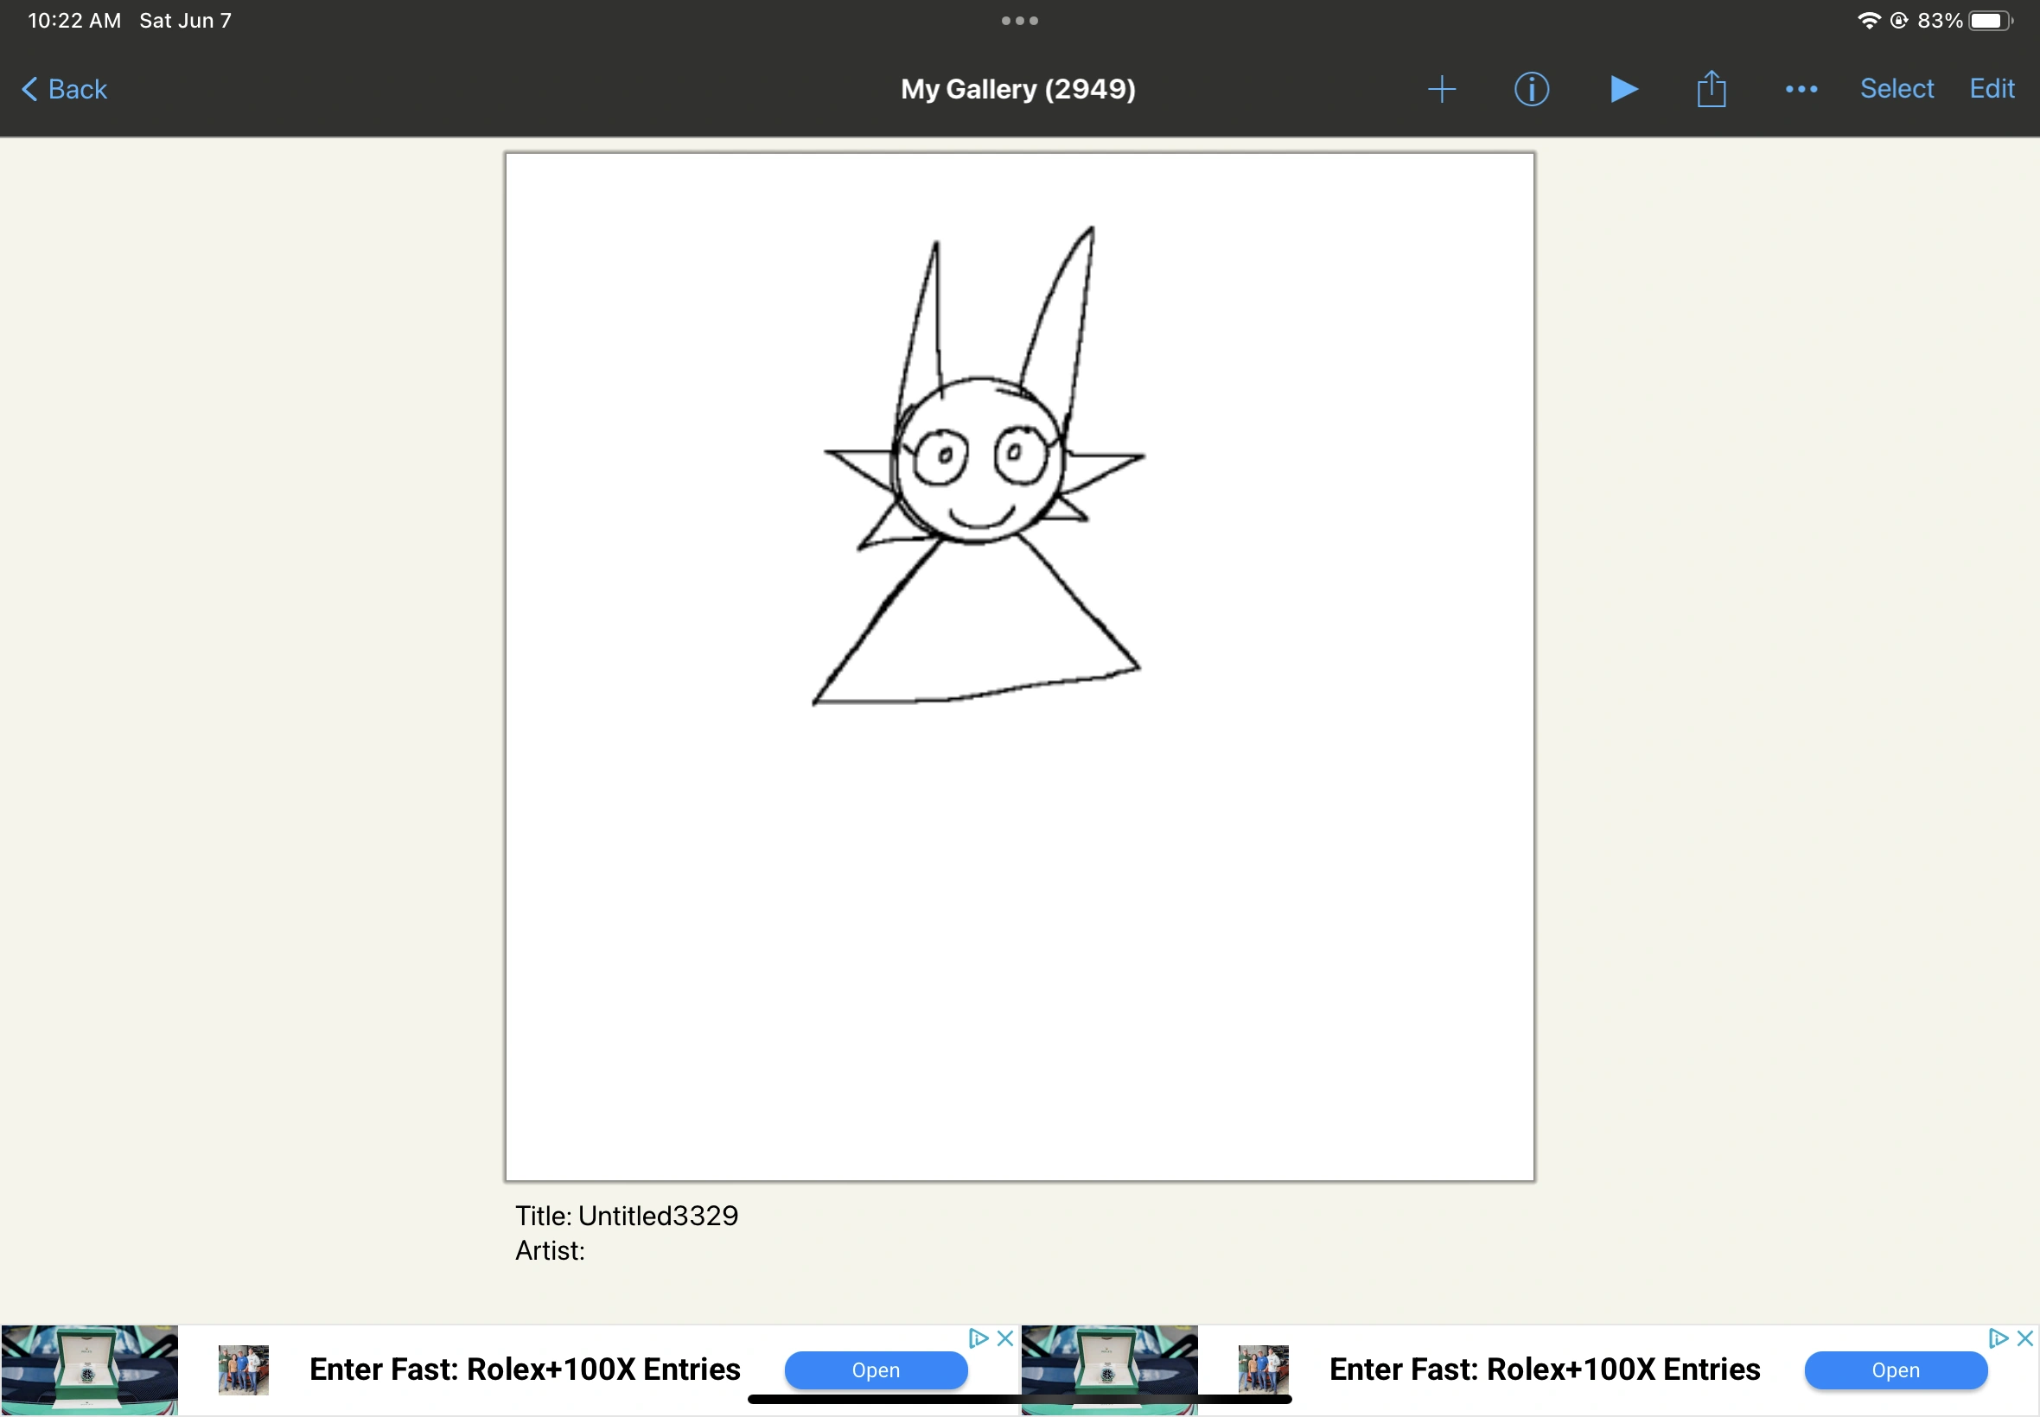Viewport: 2040px width, 1417px height.
Task: Tap AdChoices icon on left ad
Action: (x=978, y=1338)
